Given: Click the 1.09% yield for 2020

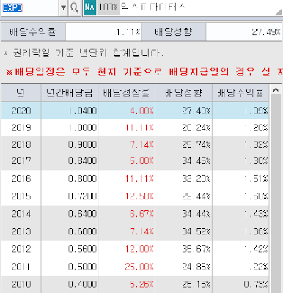Looking at the screenshot, I should [240, 111].
